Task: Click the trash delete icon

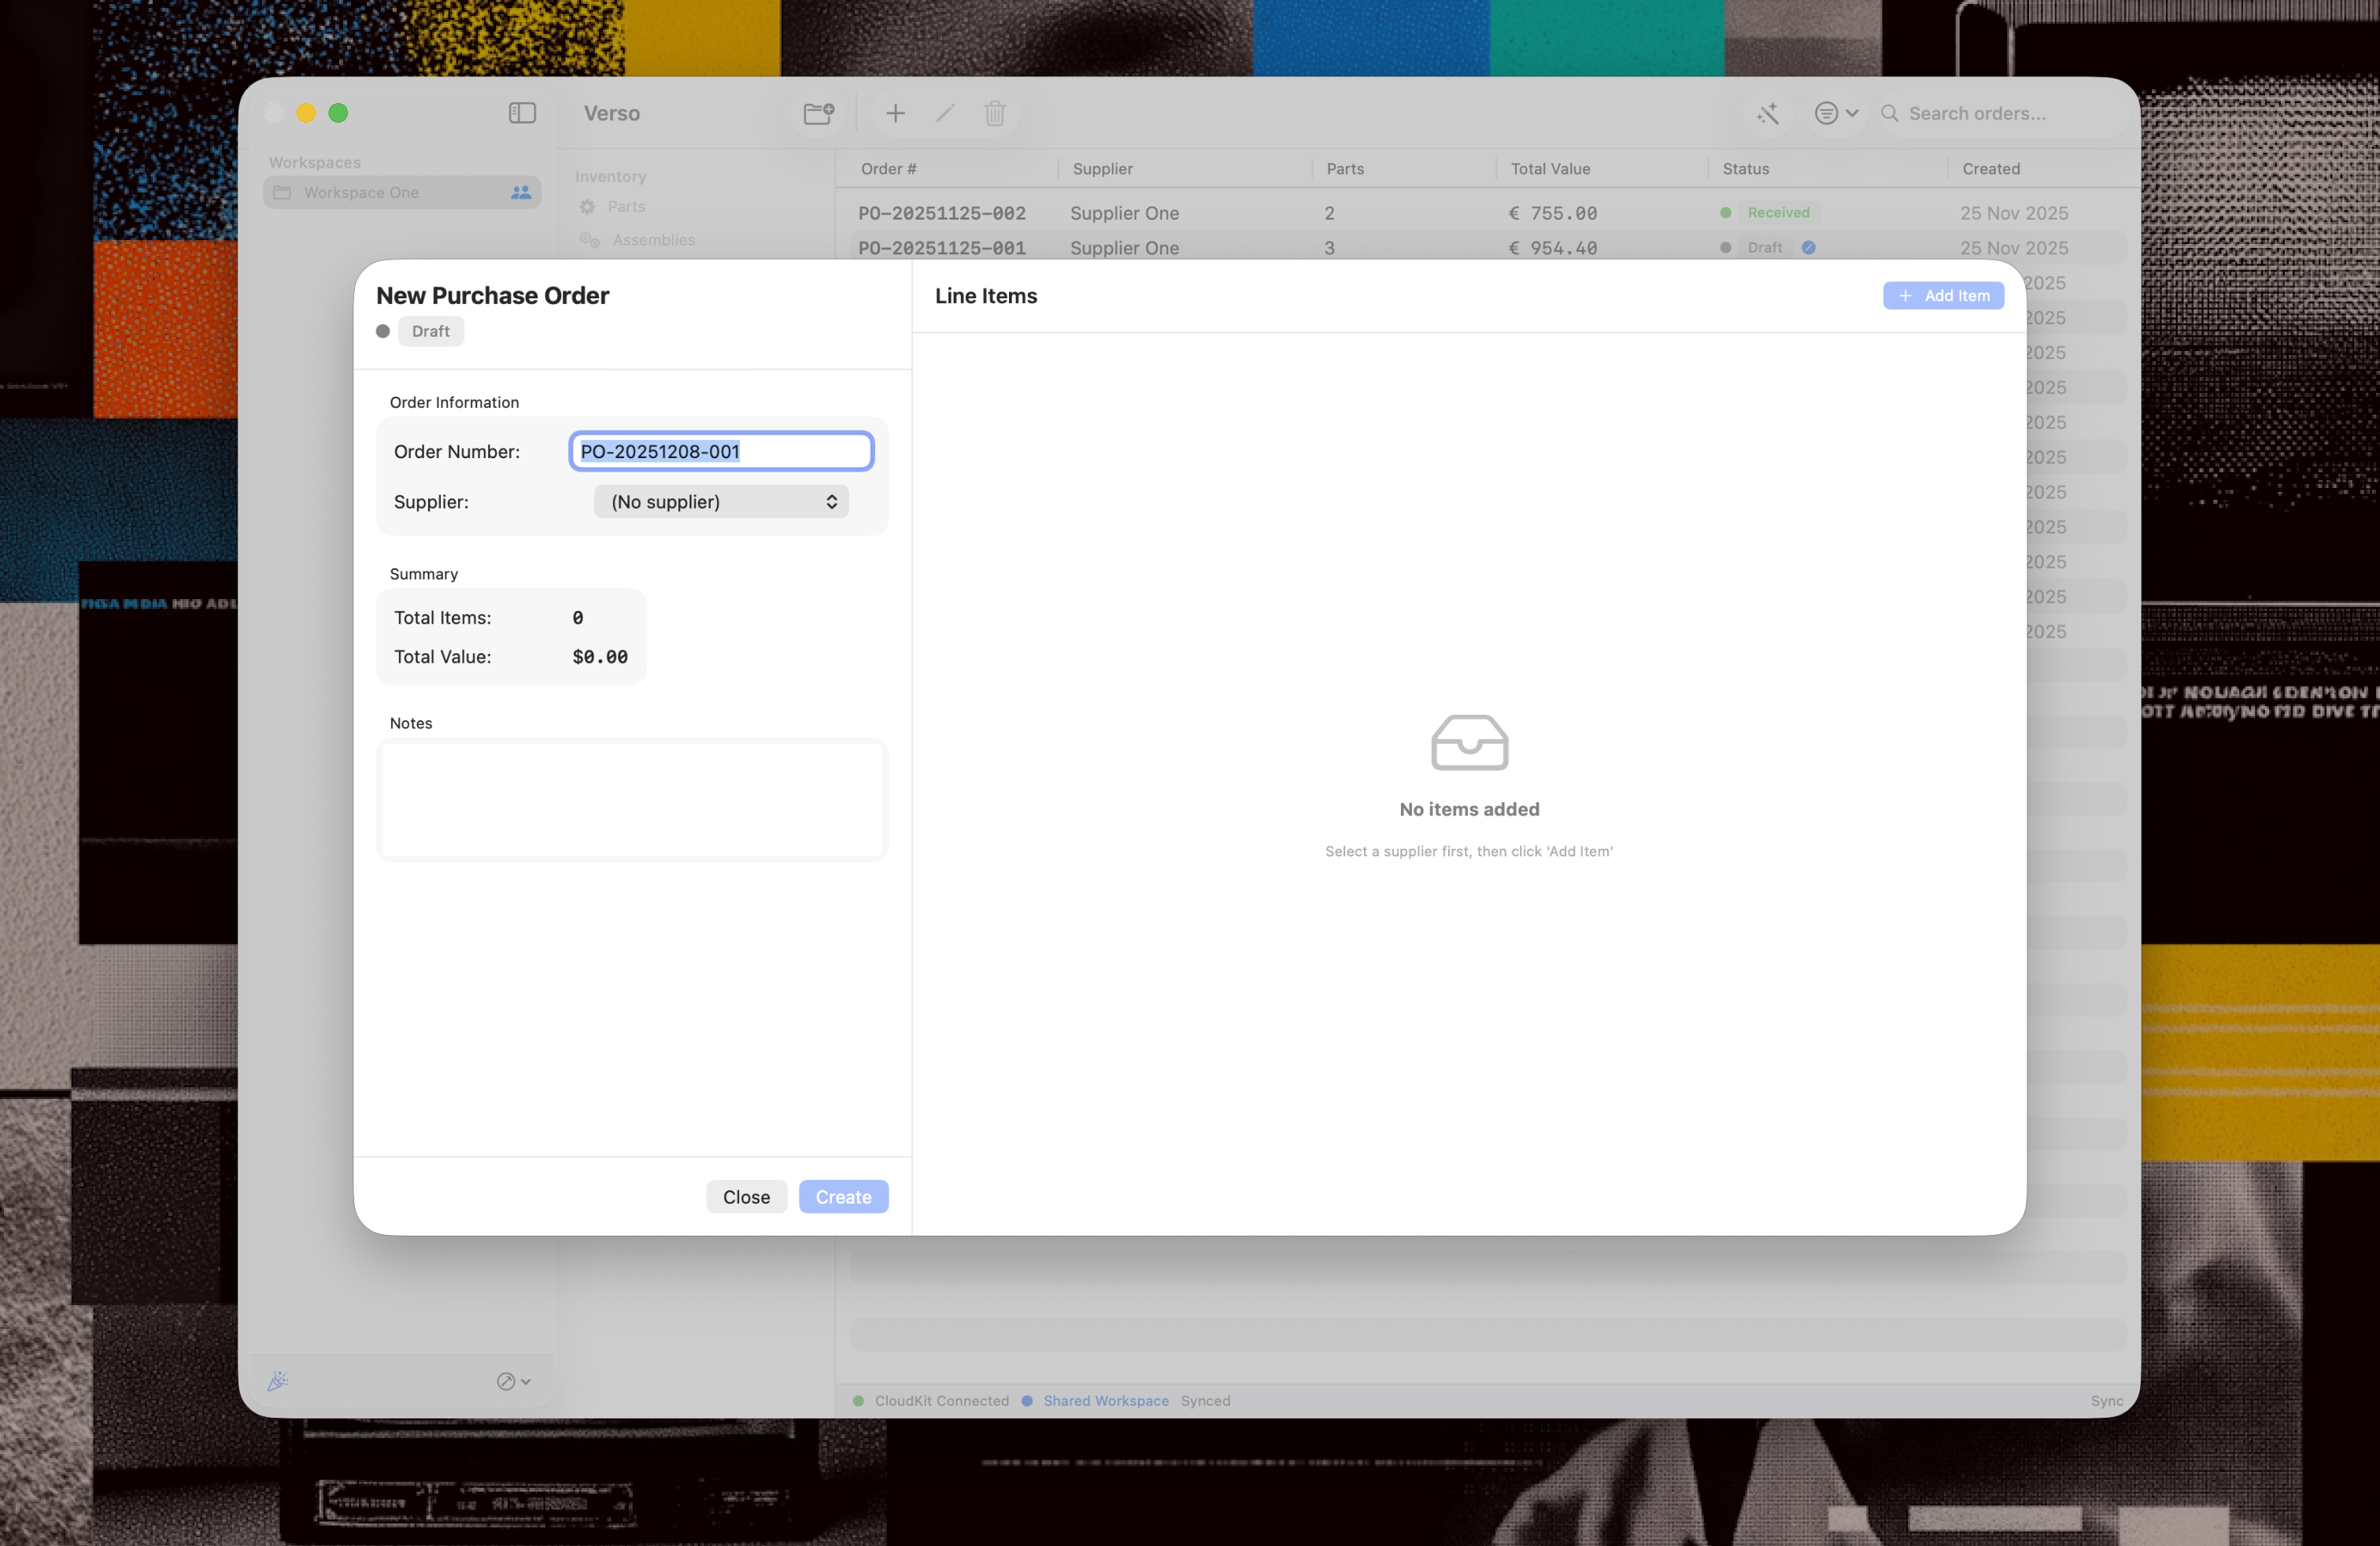Action: [994, 113]
